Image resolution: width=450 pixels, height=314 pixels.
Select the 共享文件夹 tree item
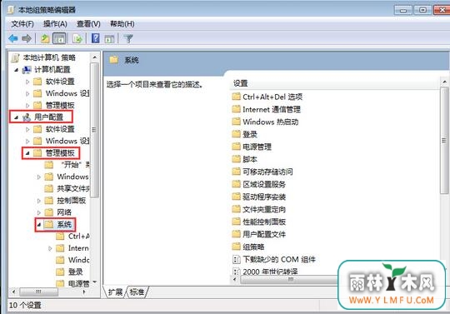click(x=73, y=188)
